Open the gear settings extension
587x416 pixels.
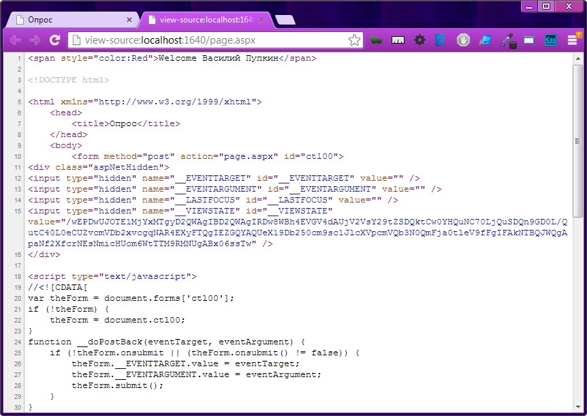point(419,40)
